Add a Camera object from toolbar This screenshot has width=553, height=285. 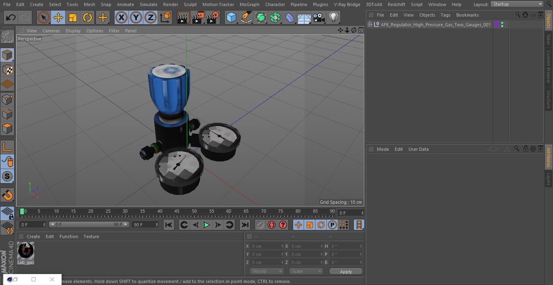coord(319,18)
